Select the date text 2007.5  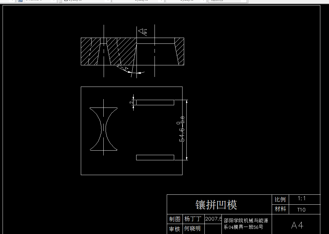(213, 219)
